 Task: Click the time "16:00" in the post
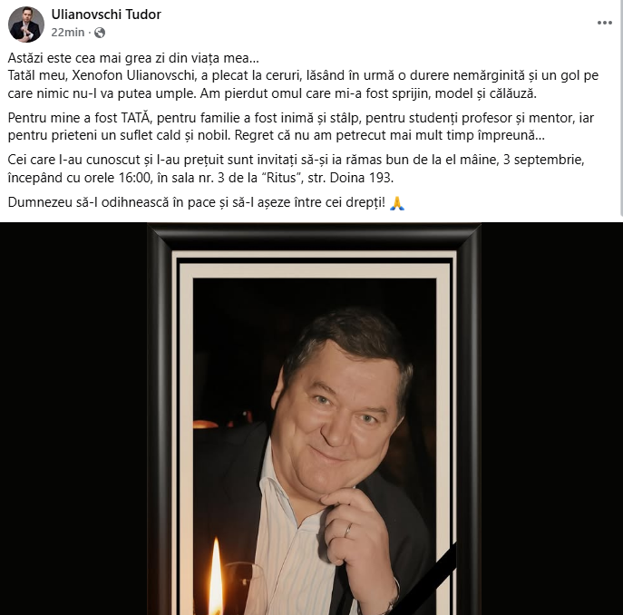(x=134, y=177)
